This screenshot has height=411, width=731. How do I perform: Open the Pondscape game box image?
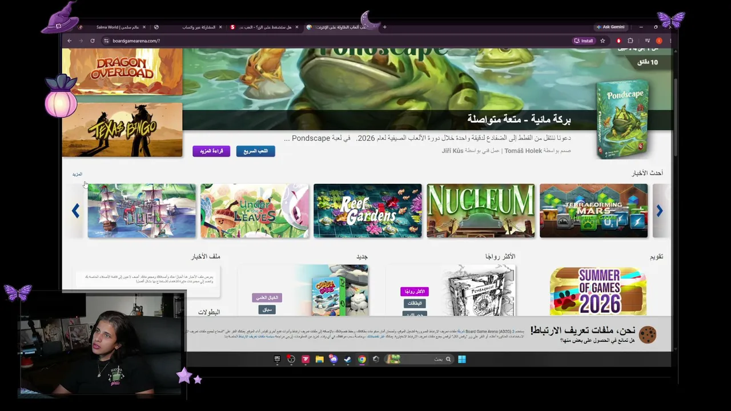pyautogui.click(x=622, y=120)
